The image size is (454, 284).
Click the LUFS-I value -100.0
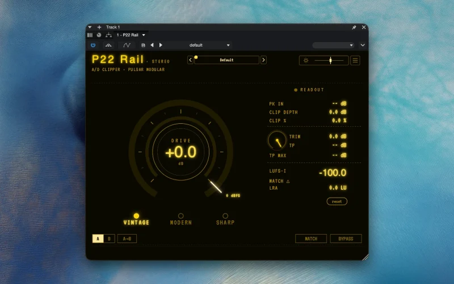pos(333,173)
